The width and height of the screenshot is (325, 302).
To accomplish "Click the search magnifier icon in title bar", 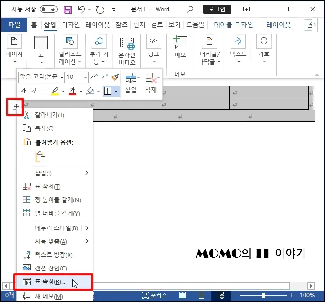I will (189, 10).
